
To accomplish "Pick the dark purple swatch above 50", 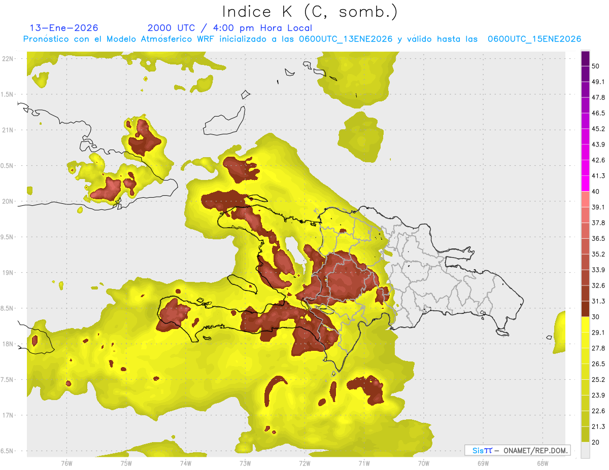I will click(585, 59).
